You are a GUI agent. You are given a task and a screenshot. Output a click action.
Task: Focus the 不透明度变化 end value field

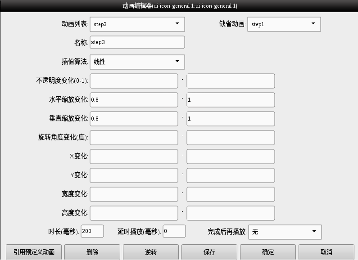231,81
